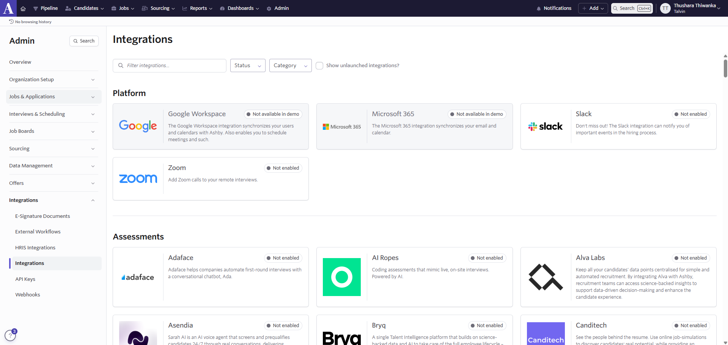Viewport: 728px width, 345px height.
Task: Collapse the Integrations sidebar section
Action: (52, 200)
